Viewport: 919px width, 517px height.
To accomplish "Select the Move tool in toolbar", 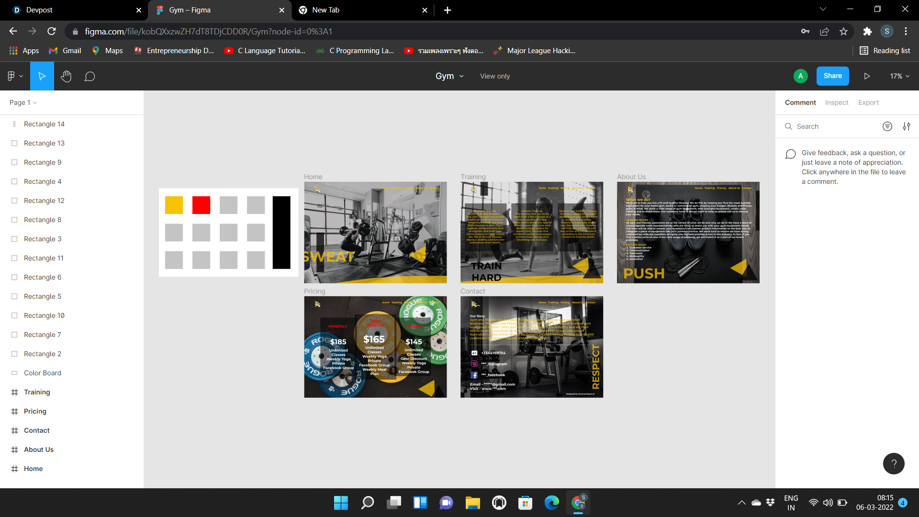I will click(42, 76).
